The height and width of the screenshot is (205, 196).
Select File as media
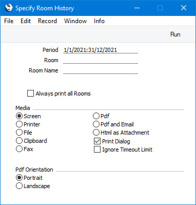point(19,133)
